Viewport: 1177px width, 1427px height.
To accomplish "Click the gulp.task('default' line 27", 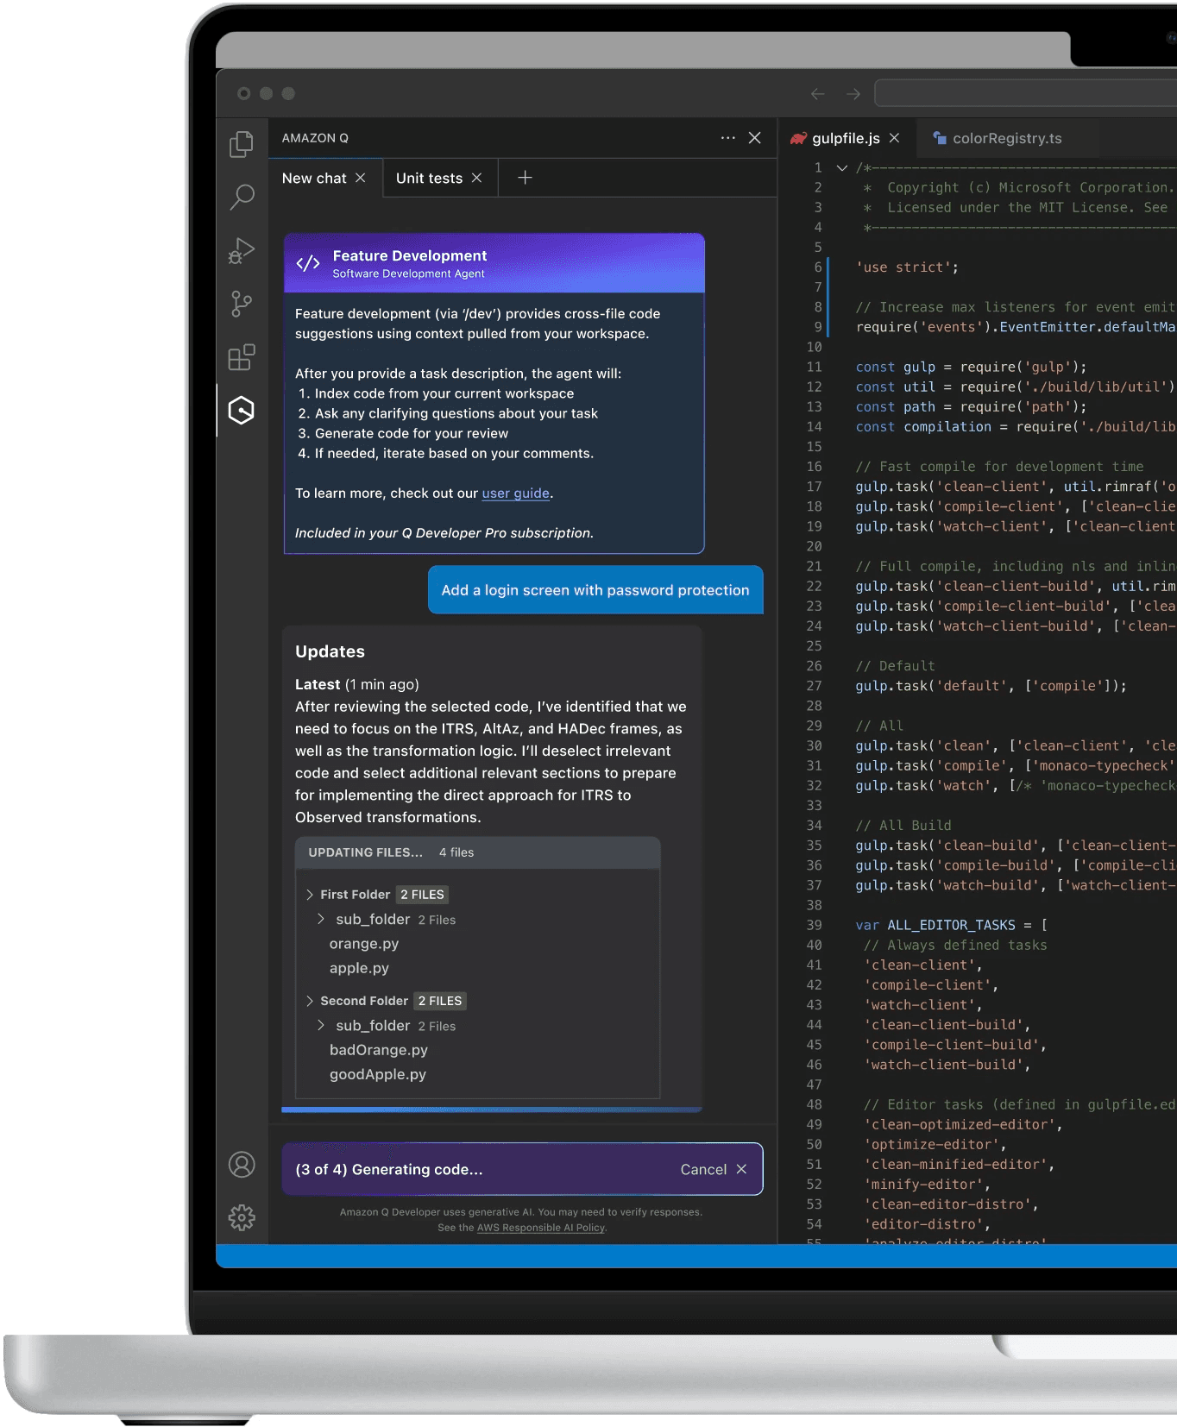I will (991, 686).
